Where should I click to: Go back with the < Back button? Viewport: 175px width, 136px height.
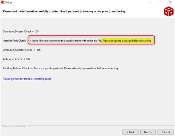[x=131, y=132]
